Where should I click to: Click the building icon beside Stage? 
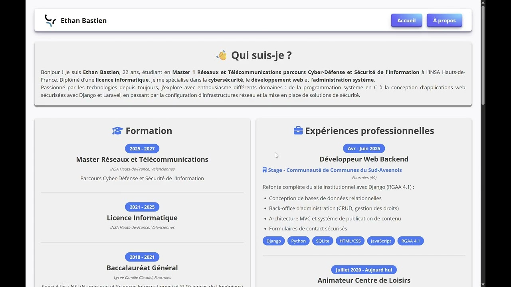tap(264, 170)
